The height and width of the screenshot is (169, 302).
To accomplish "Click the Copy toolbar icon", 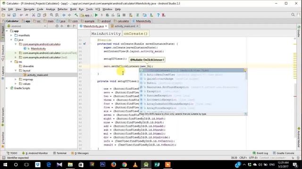I will click(x=39, y=15).
